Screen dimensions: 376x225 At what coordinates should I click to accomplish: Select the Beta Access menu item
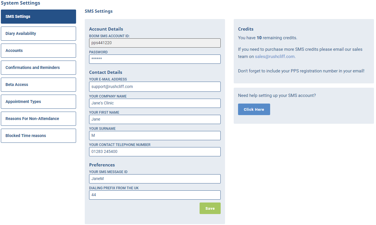(x=38, y=85)
